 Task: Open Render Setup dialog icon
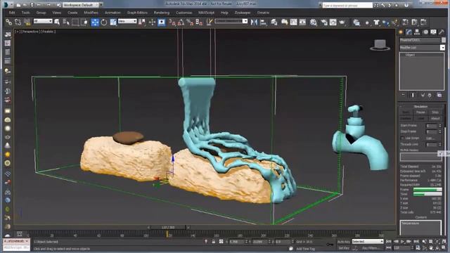pos(324,22)
